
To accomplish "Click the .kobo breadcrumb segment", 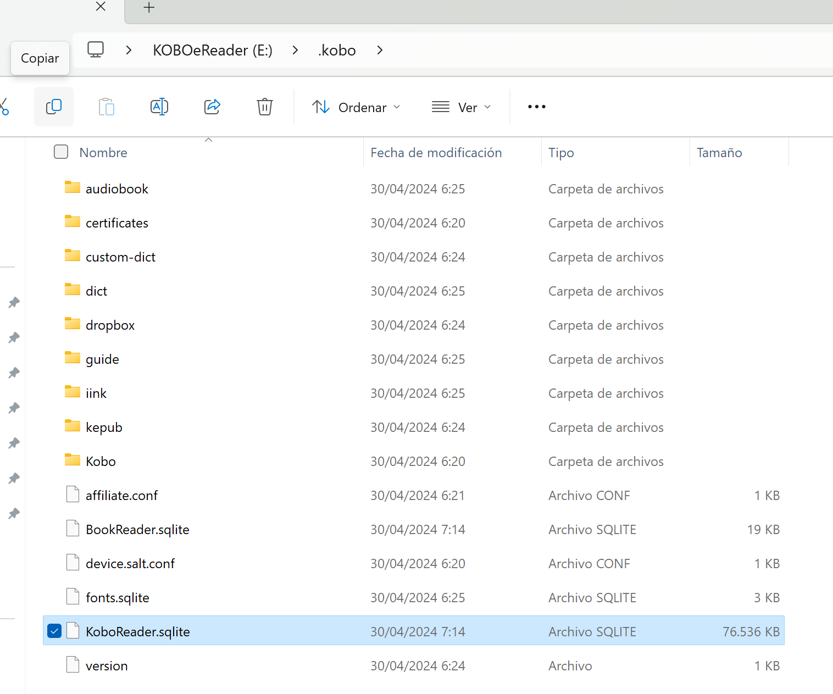I will point(337,50).
